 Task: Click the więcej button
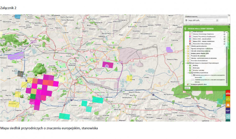point(187,88)
